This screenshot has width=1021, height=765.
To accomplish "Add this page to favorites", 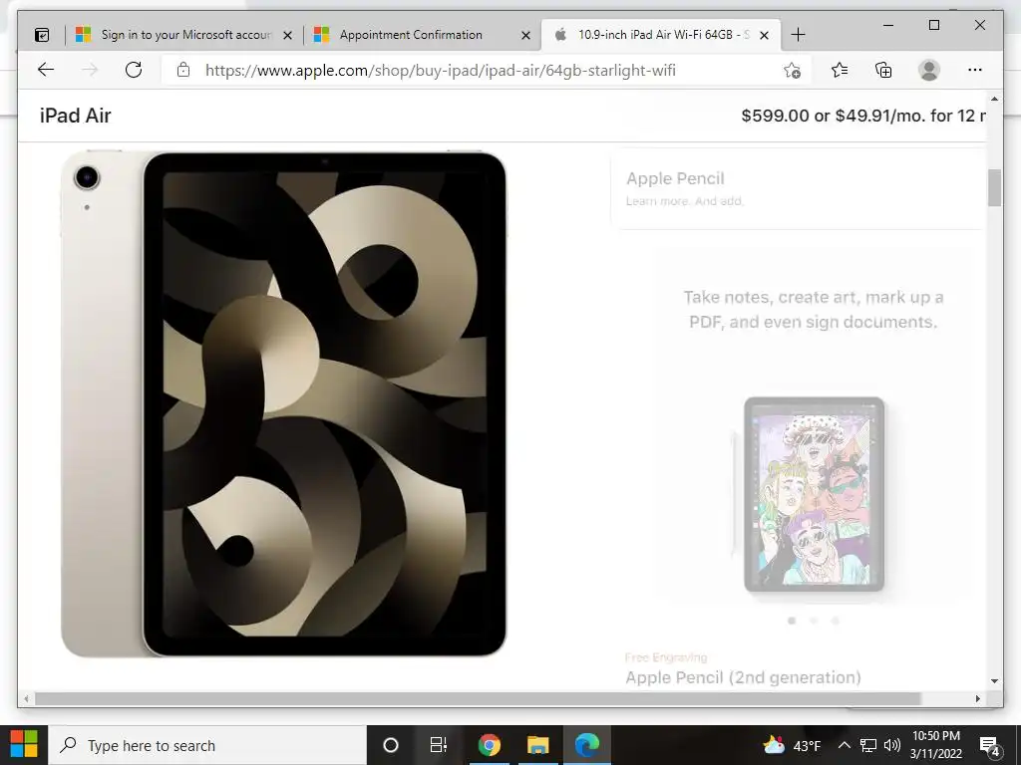I will 792,71.
